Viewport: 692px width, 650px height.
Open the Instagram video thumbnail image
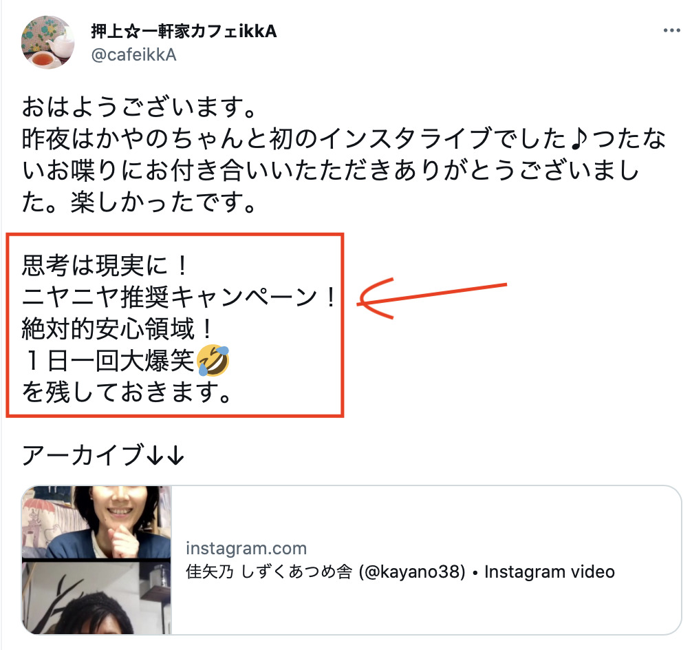coord(96,560)
